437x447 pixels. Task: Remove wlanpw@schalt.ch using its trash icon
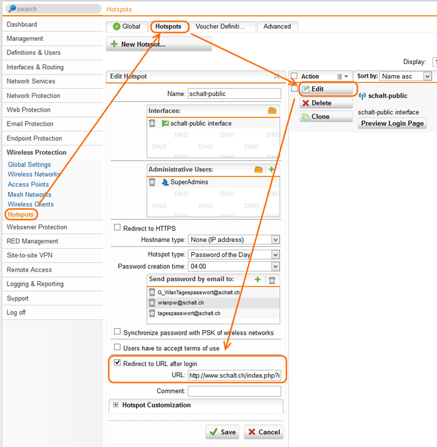[152, 303]
